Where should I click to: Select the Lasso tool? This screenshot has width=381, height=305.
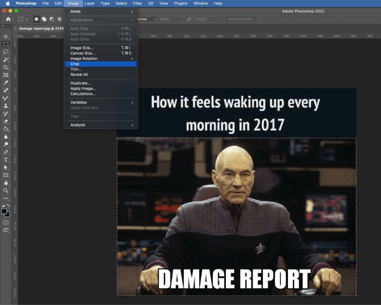point(6,52)
